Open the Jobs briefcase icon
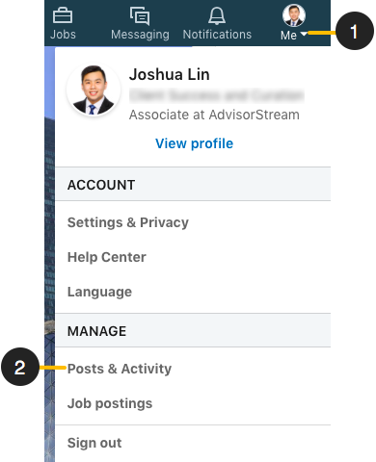 click(63, 15)
